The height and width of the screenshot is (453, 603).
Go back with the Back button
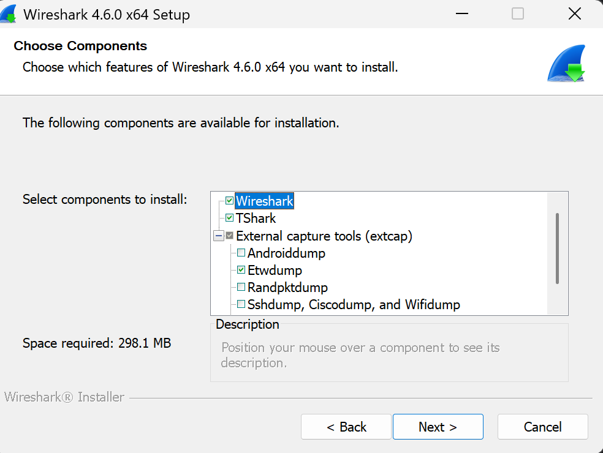346,427
